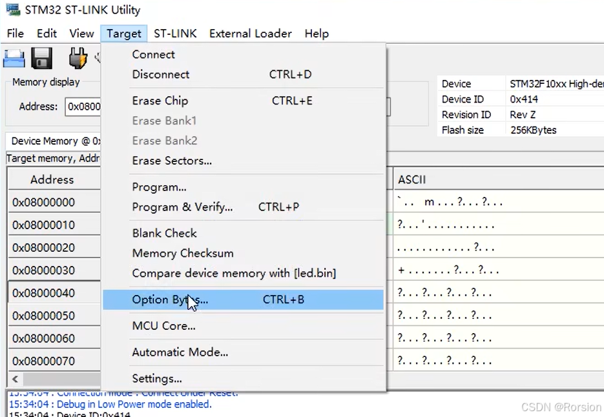This screenshot has width=604, height=417.
Task: Choose Compare device memory with [led.bin]
Action: tap(243, 273)
